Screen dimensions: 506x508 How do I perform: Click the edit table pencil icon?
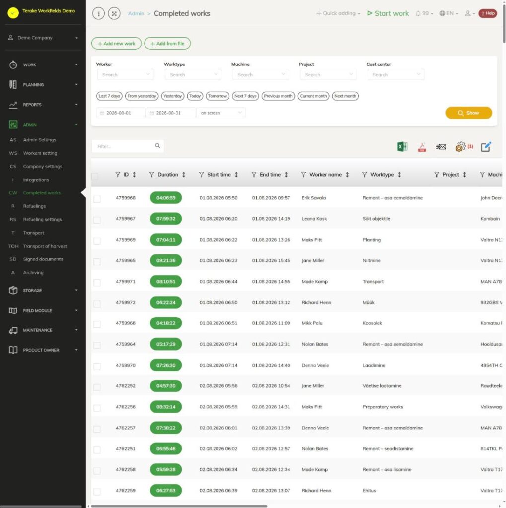point(486,147)
